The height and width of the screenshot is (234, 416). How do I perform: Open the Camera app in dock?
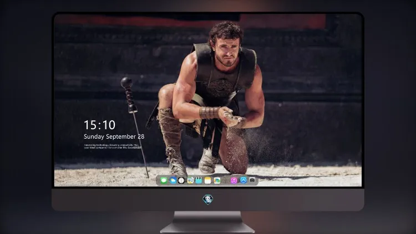tap(252, 180)
